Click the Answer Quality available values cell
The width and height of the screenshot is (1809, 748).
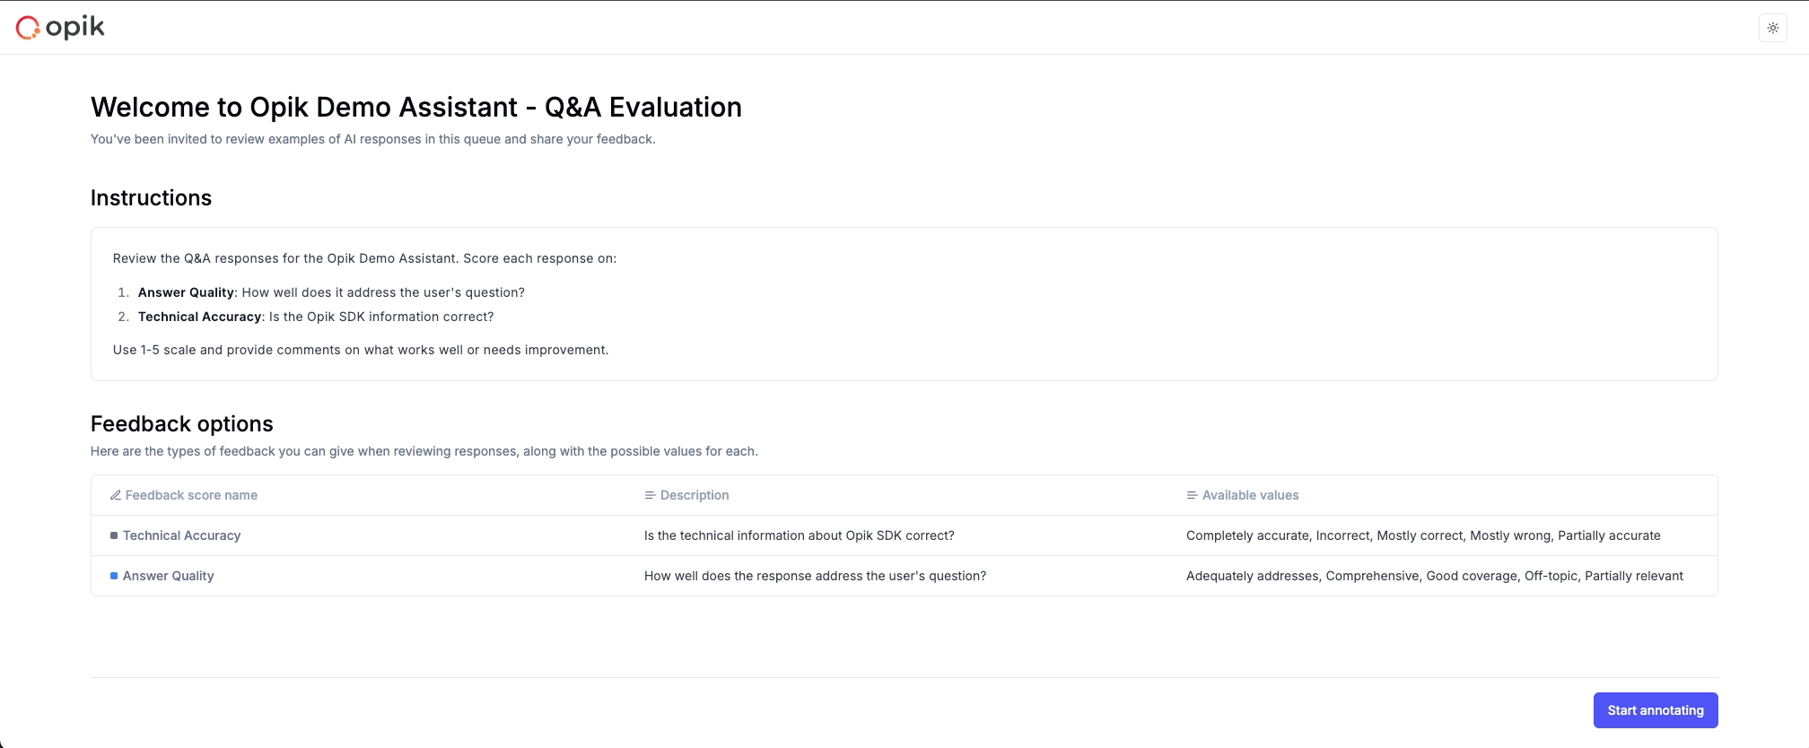point(1434,576)
